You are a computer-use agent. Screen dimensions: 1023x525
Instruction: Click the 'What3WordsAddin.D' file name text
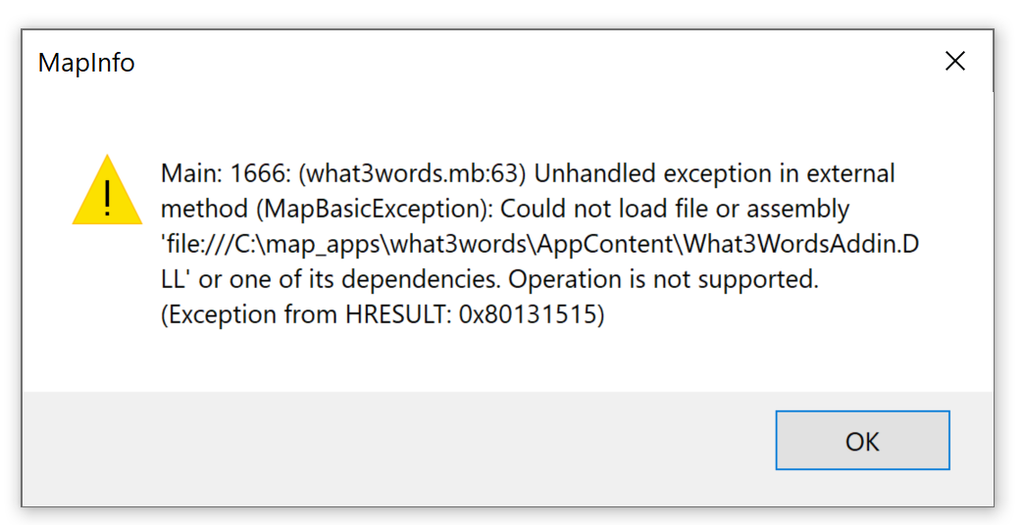[801, 244]
